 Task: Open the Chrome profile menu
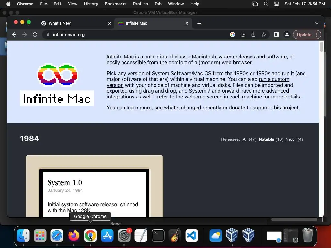(287, 35)
